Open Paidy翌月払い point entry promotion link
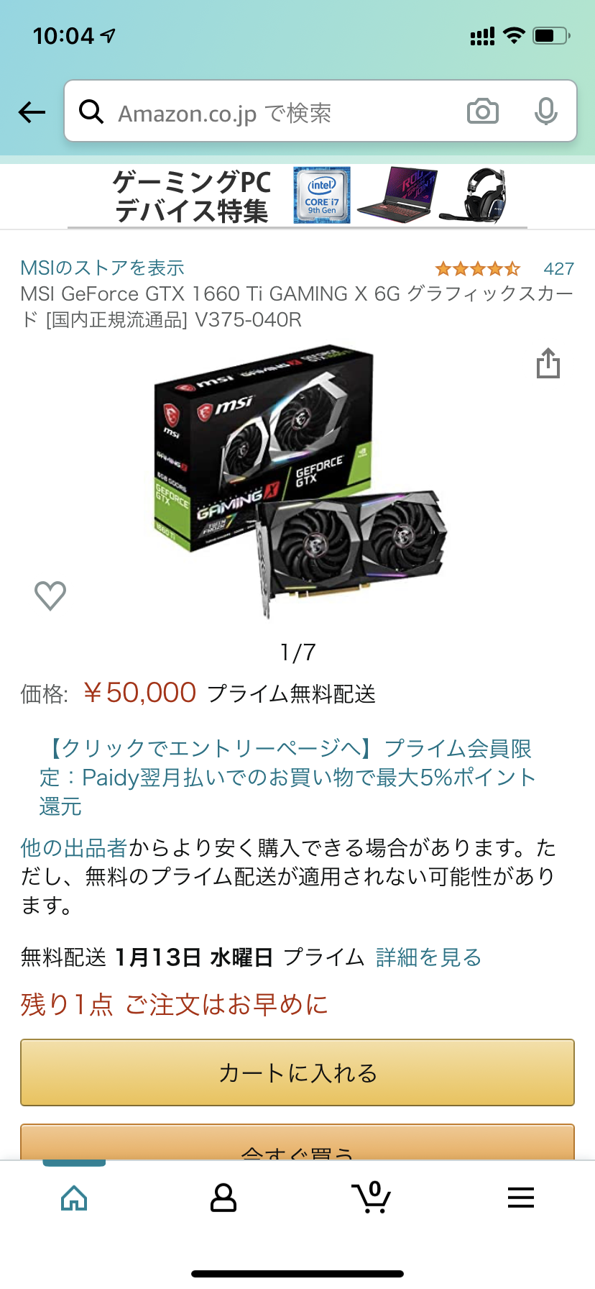 [x=287, y=778]
